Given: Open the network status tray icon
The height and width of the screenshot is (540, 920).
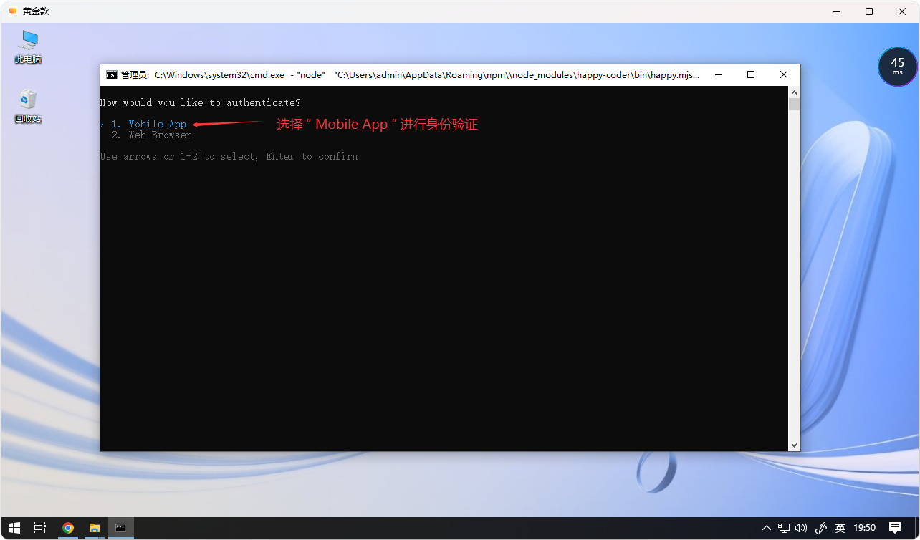Looking at the screenshot, I should coord(784,528).
